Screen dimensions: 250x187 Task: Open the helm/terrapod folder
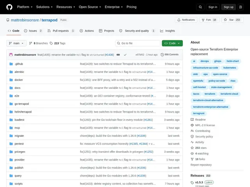click(23, 112)
